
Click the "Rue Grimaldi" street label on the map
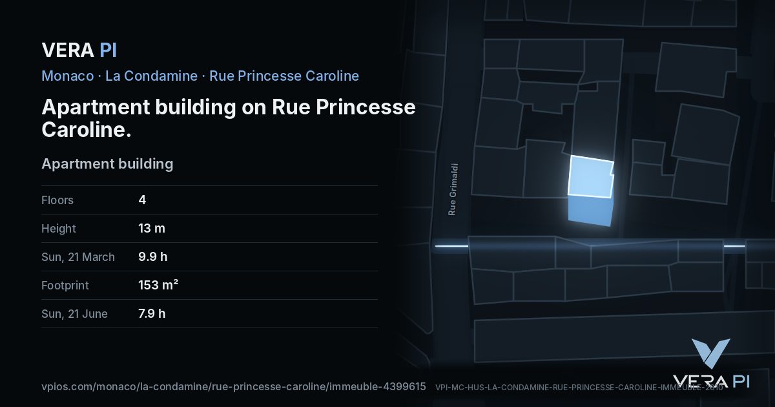point(453,189)
